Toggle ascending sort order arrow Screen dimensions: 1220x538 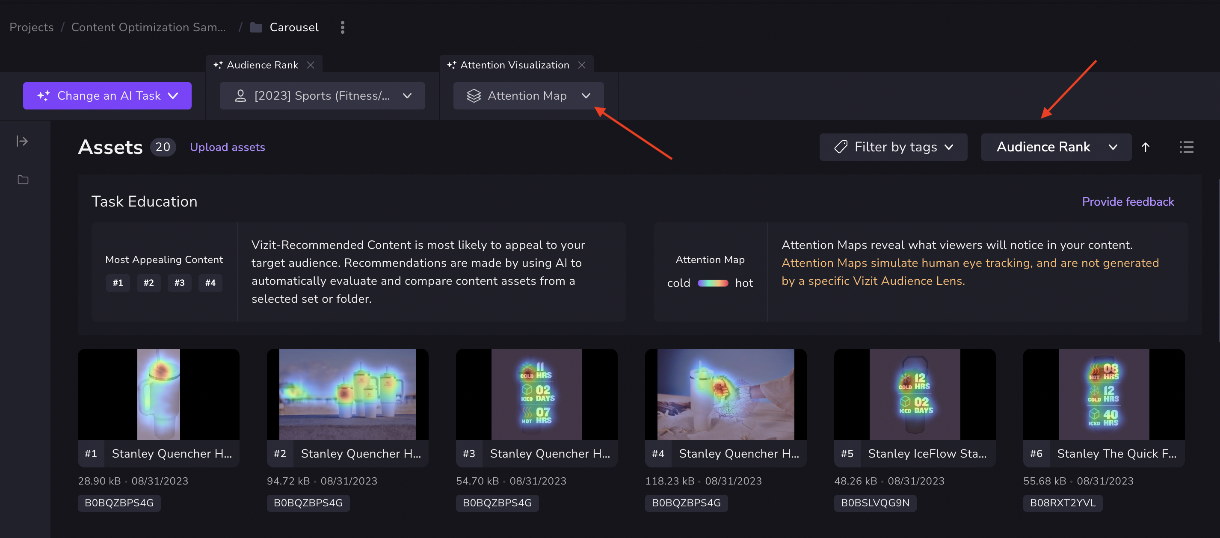(x=1145, y=147)
